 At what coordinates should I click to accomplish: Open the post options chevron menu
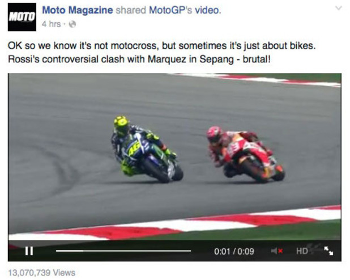coord(339,9)
